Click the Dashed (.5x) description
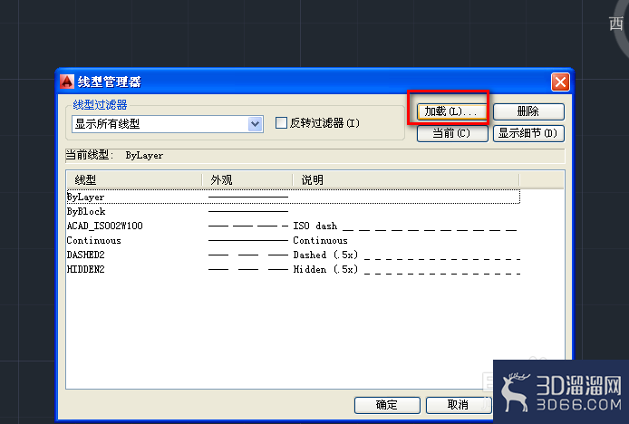 [325, 255]
